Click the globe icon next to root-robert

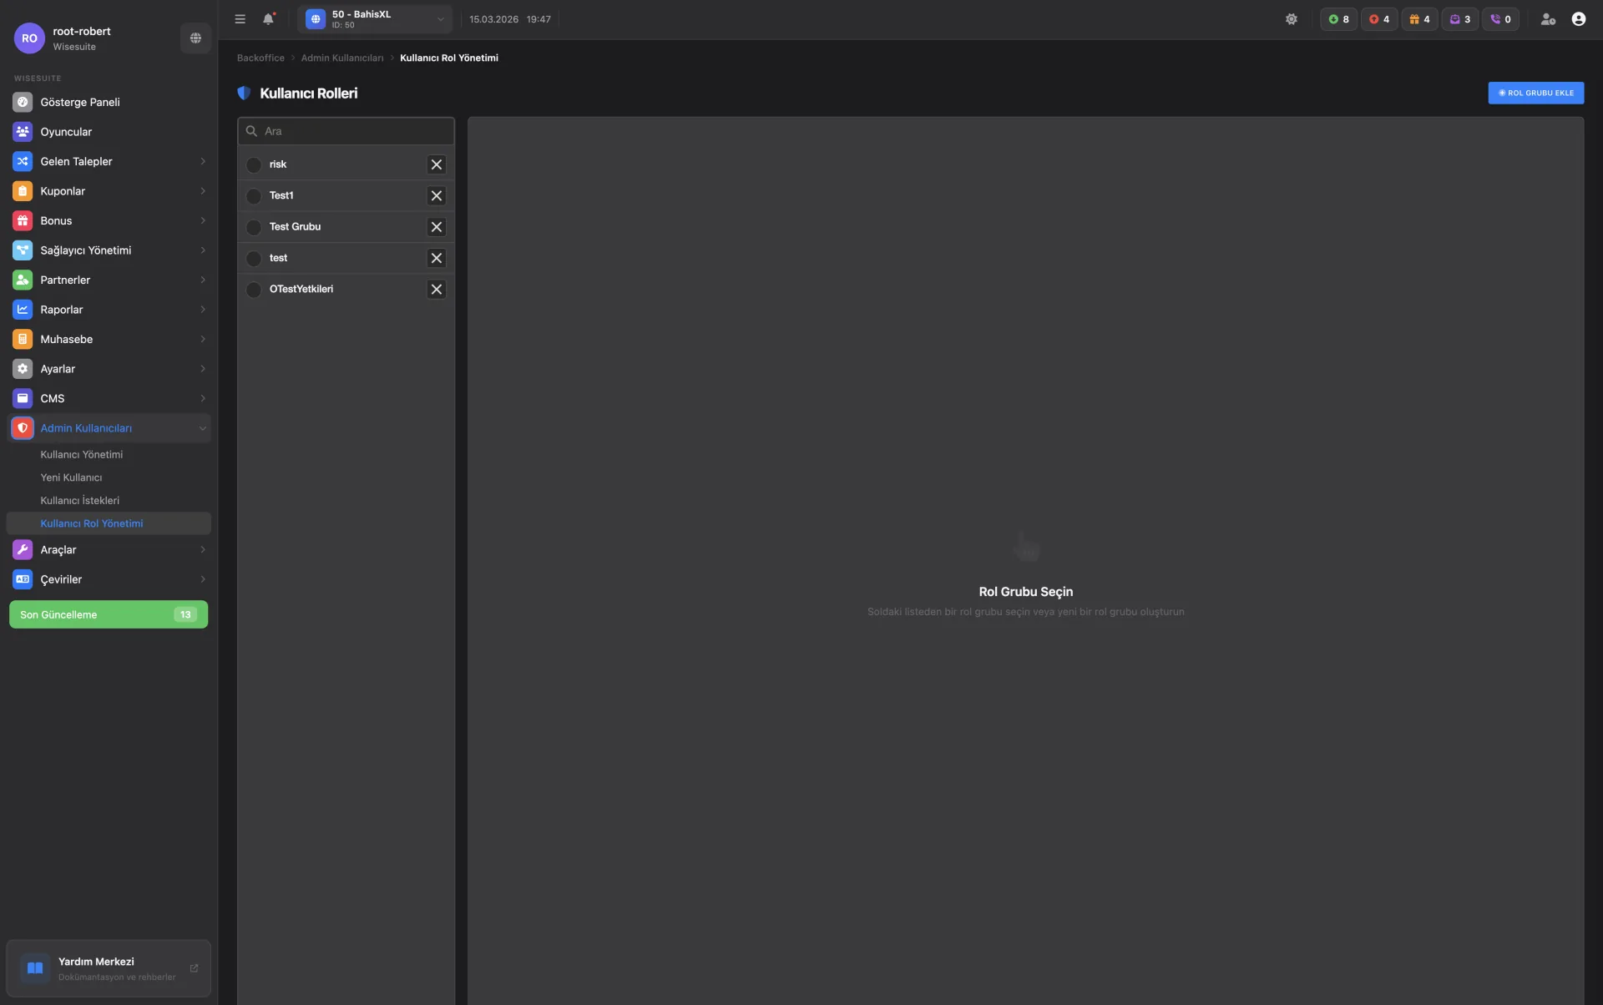pos(195,38)
